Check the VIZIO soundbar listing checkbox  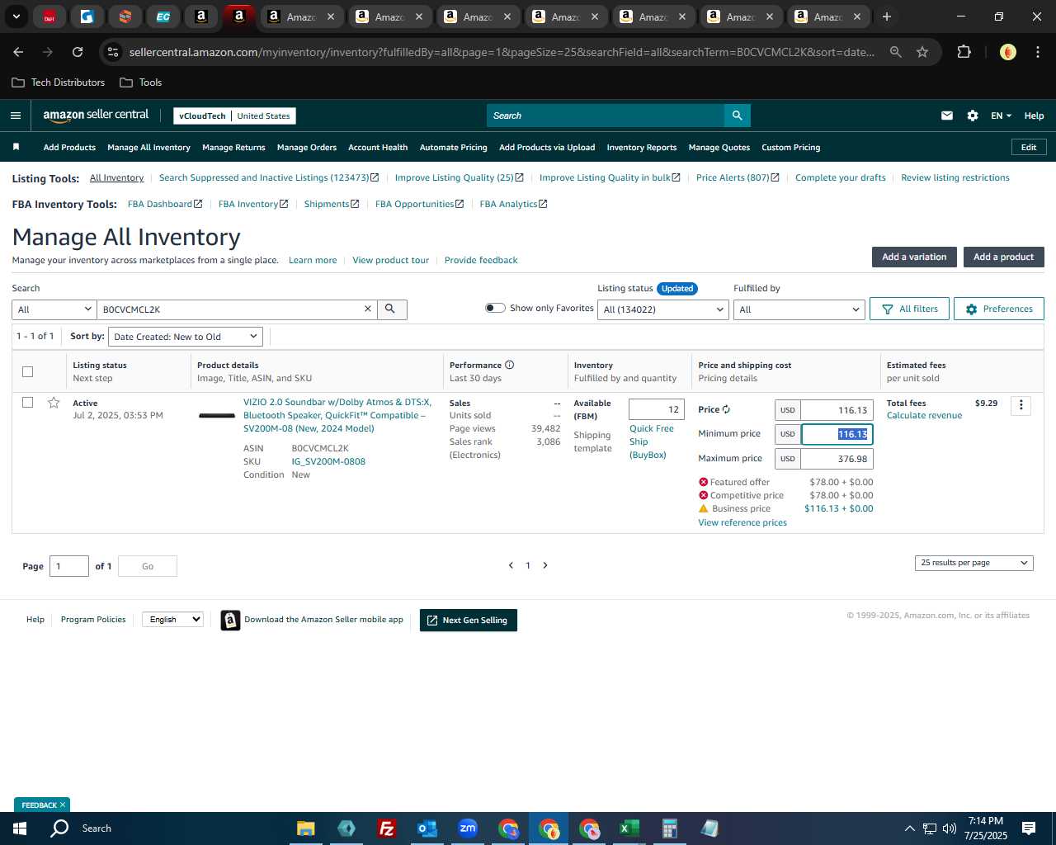[x=27, y=403]
